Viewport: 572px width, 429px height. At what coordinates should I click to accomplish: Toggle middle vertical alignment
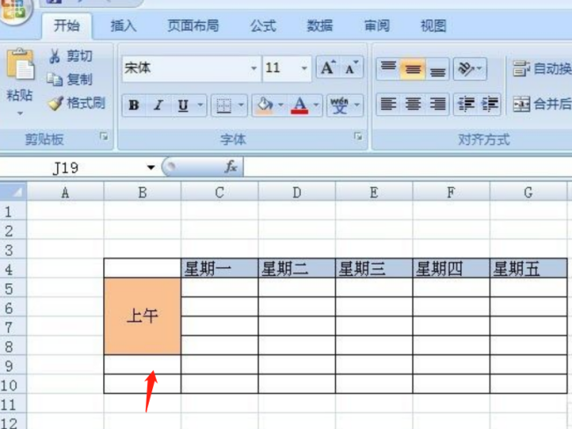pyautogui.click(x=413, y=69)
